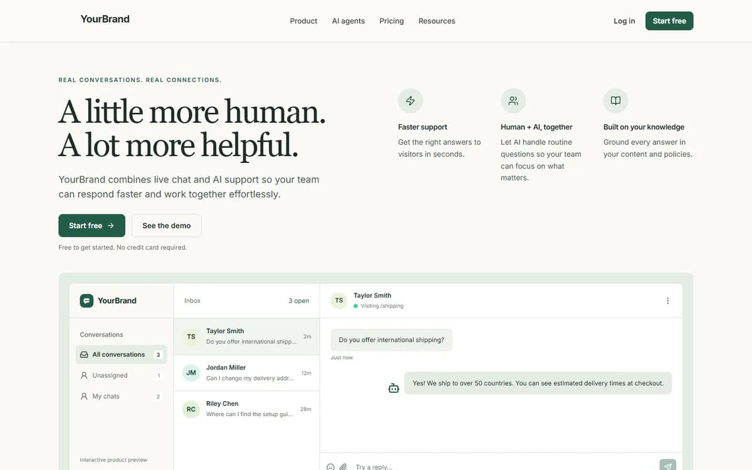
Task: Open Jordan Miller conversation
Action: (247, 373)
